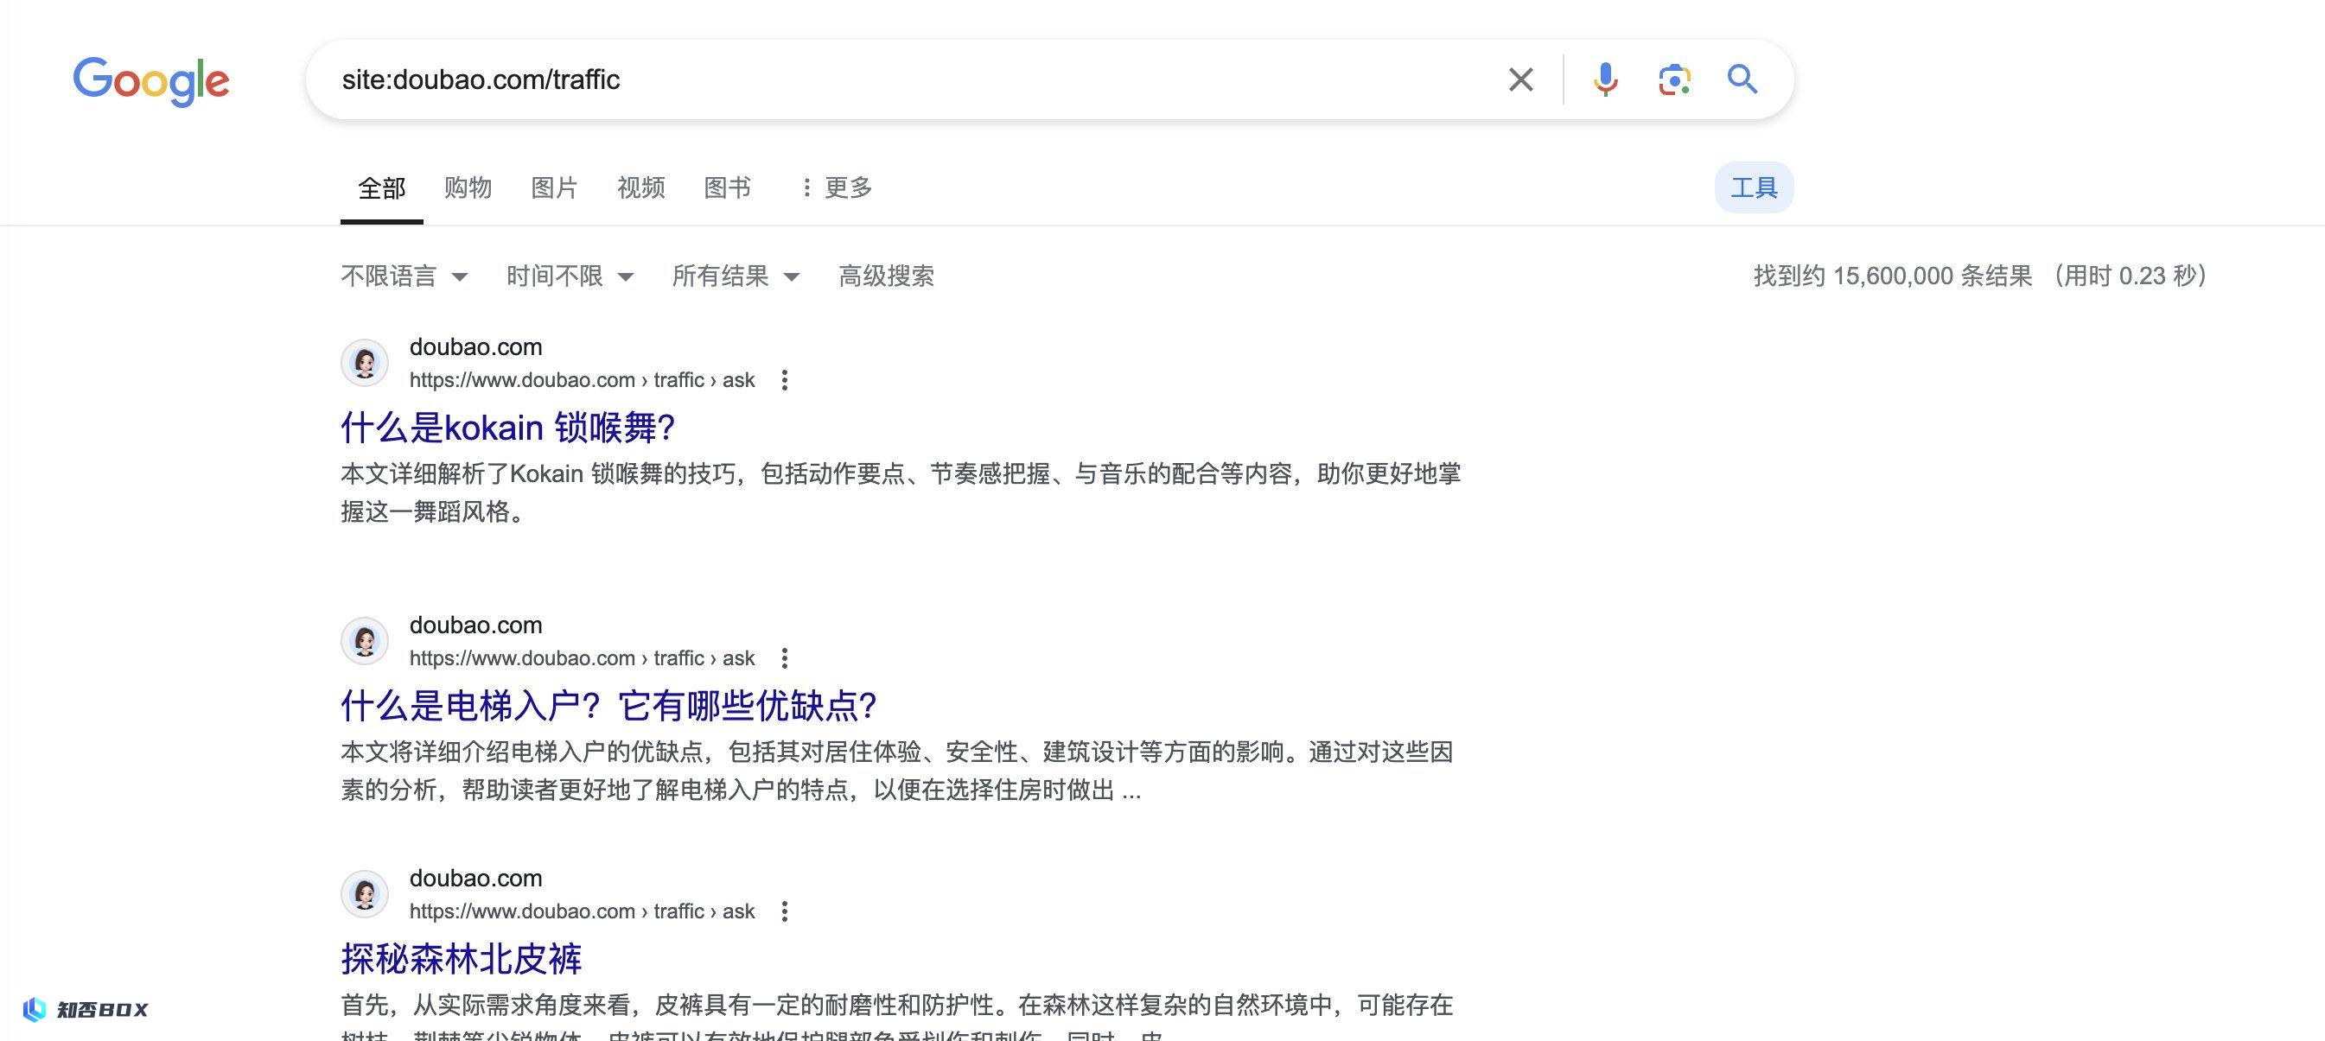Click the URL breadcrumb above 电梯入户 result
Screen dimensions: 2325x1041
pyautogui.click(x=583, y=657)
